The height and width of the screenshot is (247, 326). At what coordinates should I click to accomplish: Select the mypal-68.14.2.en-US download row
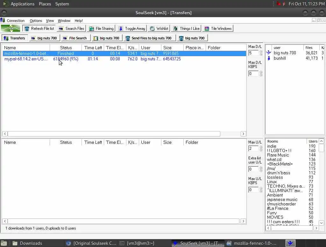(124, 59)
